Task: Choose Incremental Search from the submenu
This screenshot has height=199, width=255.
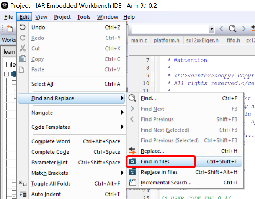Action: coord(166,183)
